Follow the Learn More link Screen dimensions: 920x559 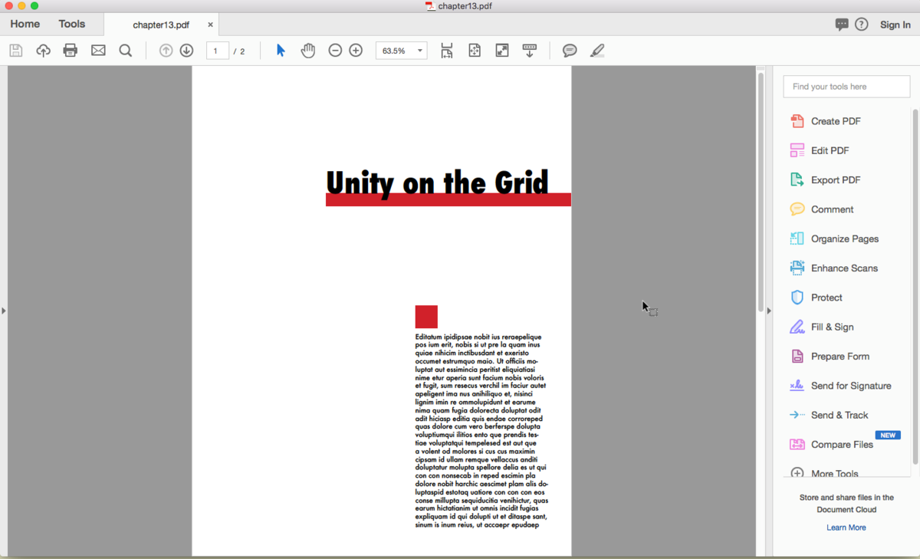(x=846, y=528)
